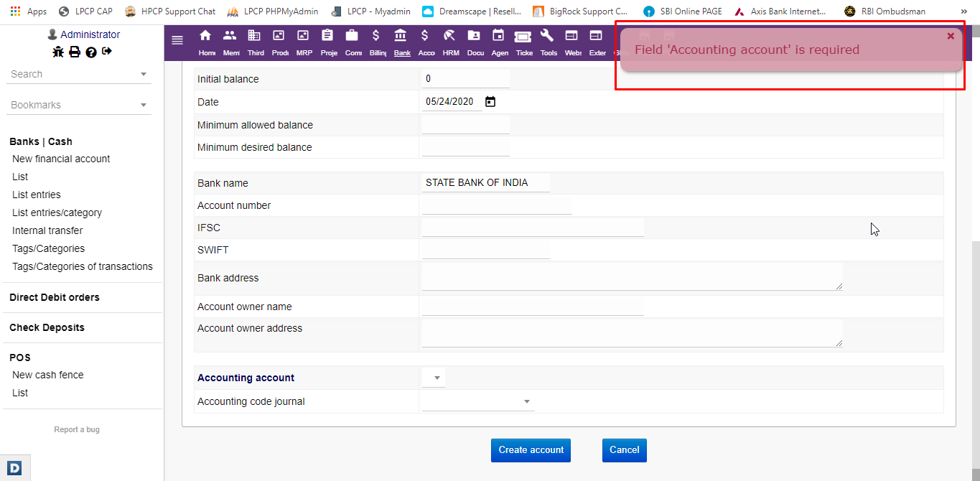The image size is (980, 481).
Task: Click the Minimum allowed balance field
Action: click(466, 125)
